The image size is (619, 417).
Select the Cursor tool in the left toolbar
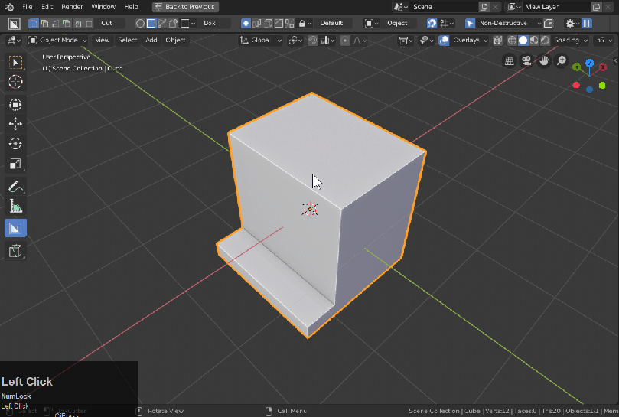(x=15, y=81)
